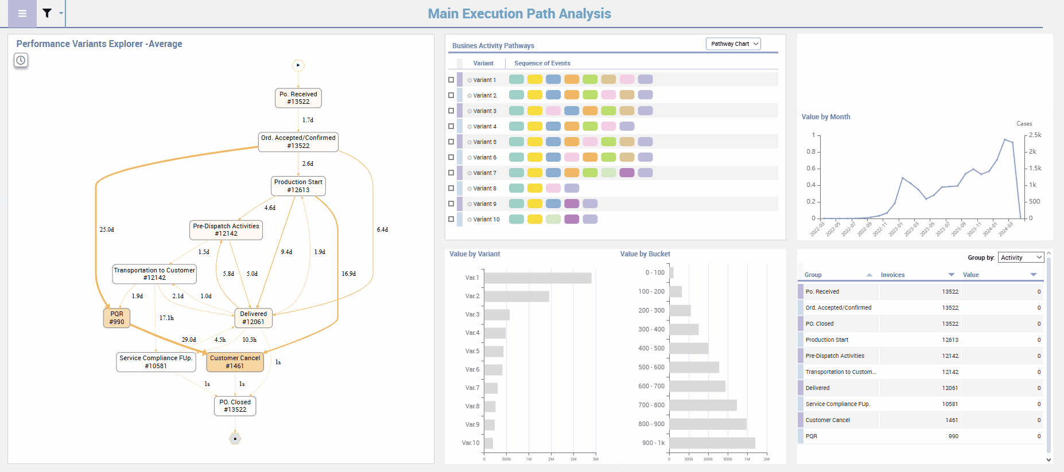The height and width of the screenshot is (472, 1064).
Task: Select the PQR table row
Action: (921, 436)
